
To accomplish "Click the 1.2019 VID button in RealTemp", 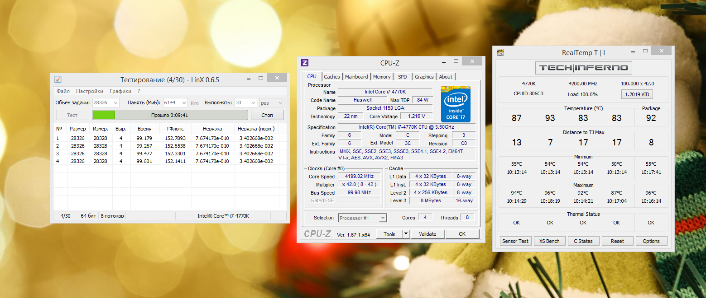I will pos(636,94).
